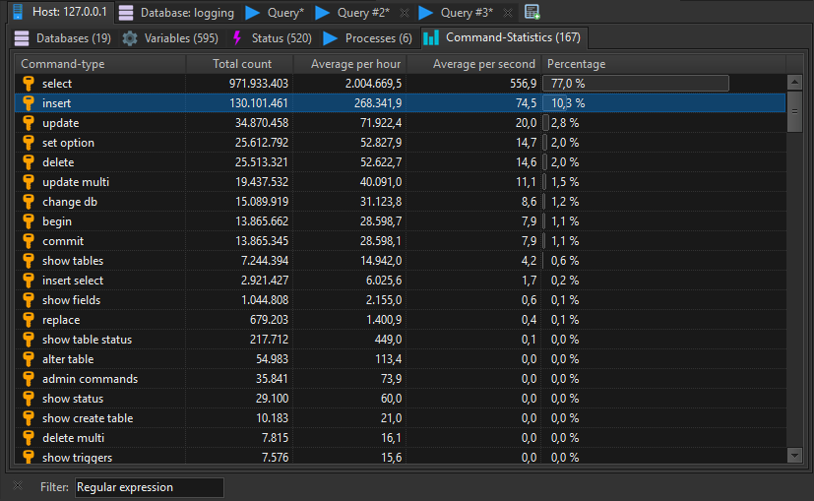Click the 'admin commands' label
Screen dimensions: 814x501
[90, 380]
